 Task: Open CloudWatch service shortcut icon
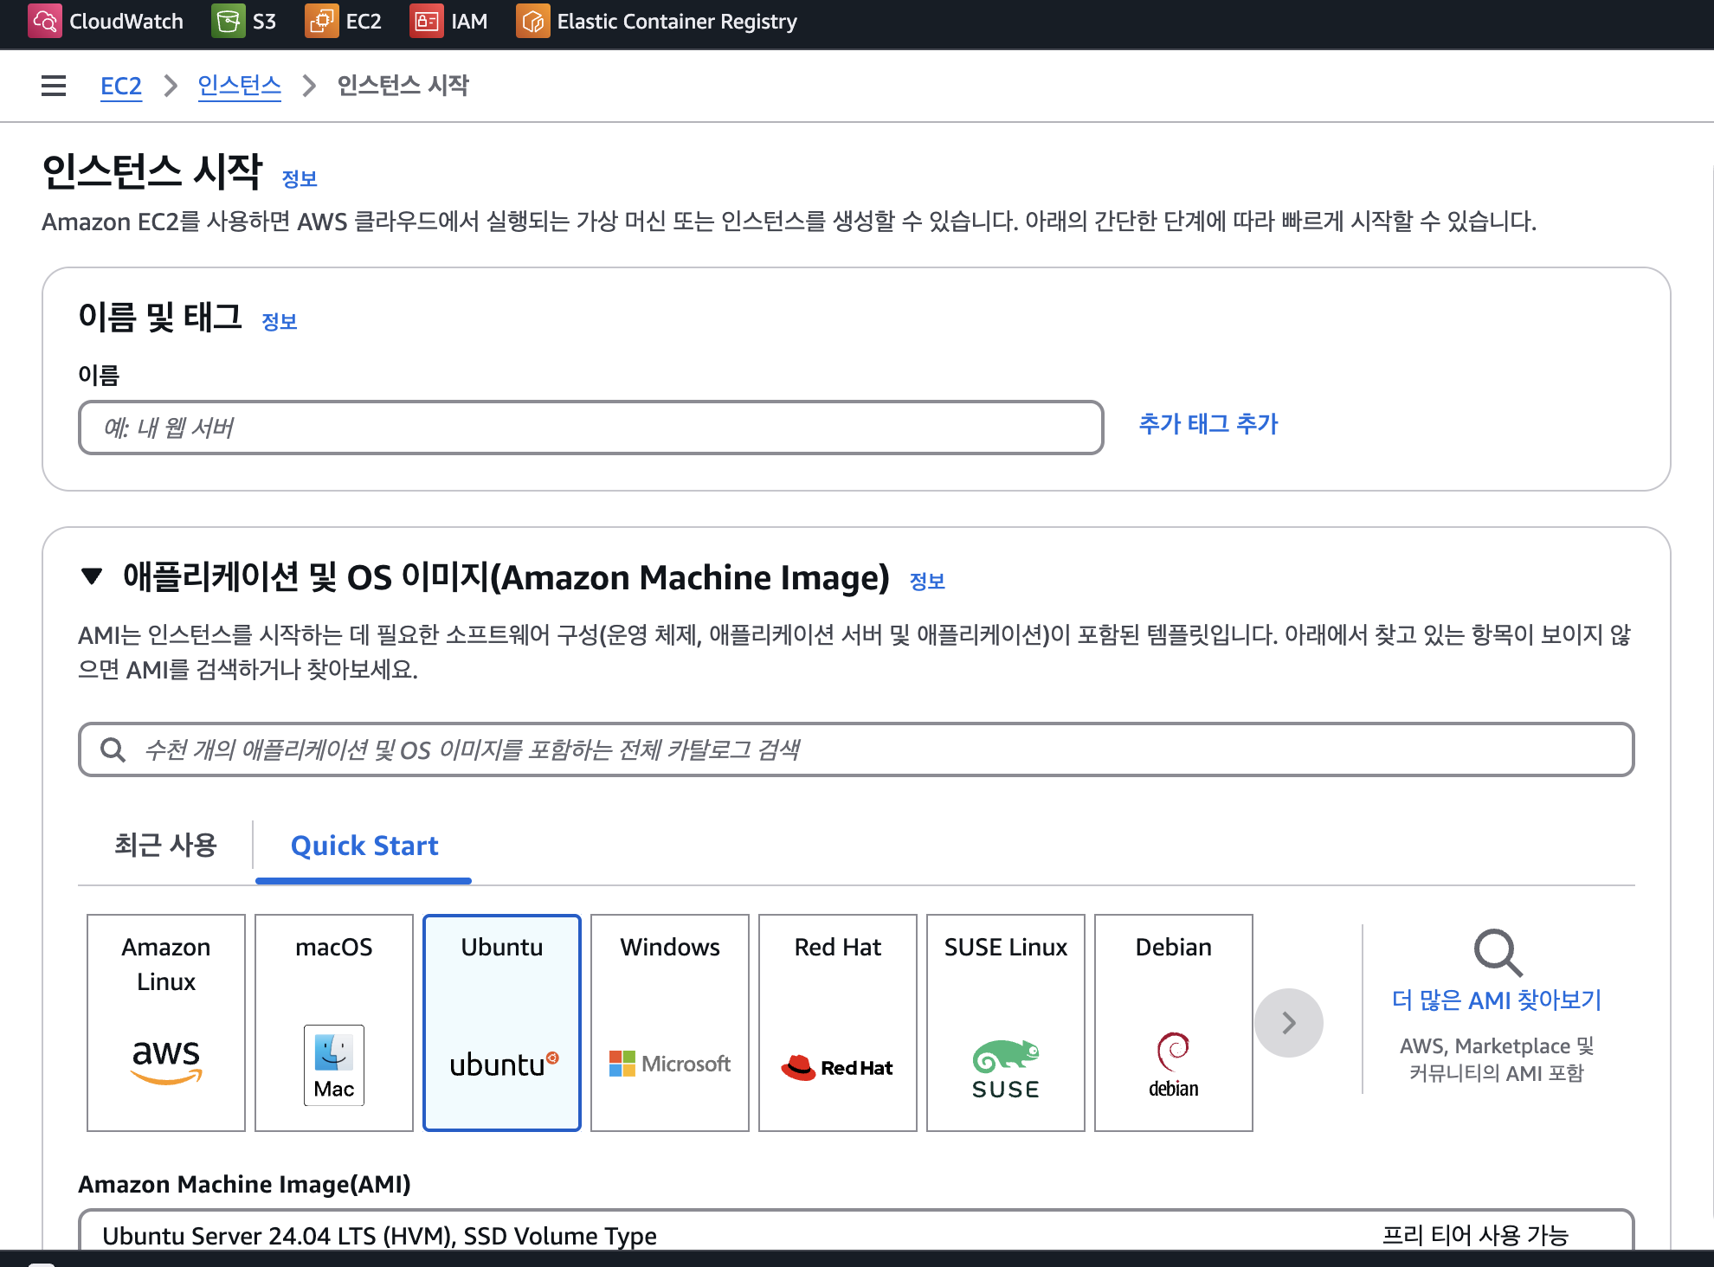click(44, 21)
